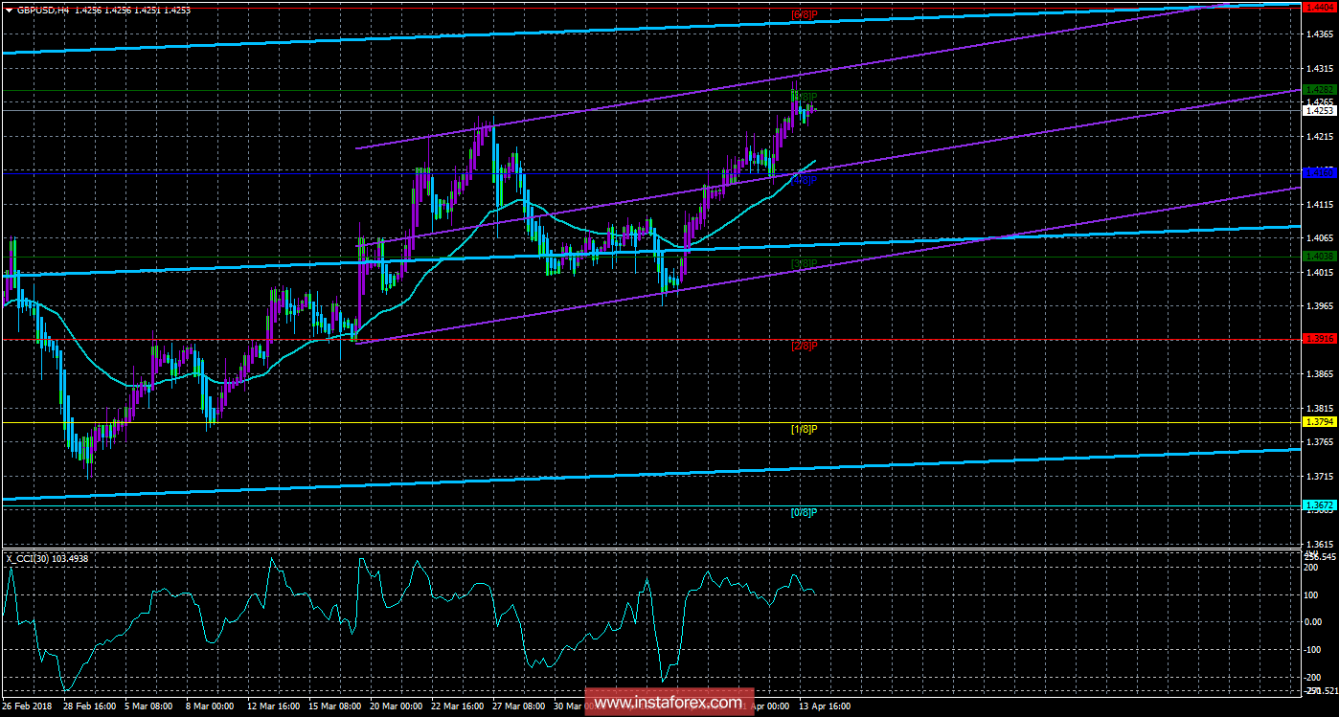
Task: Click the -100 level on CCI axis
Action: [1314, 649]
